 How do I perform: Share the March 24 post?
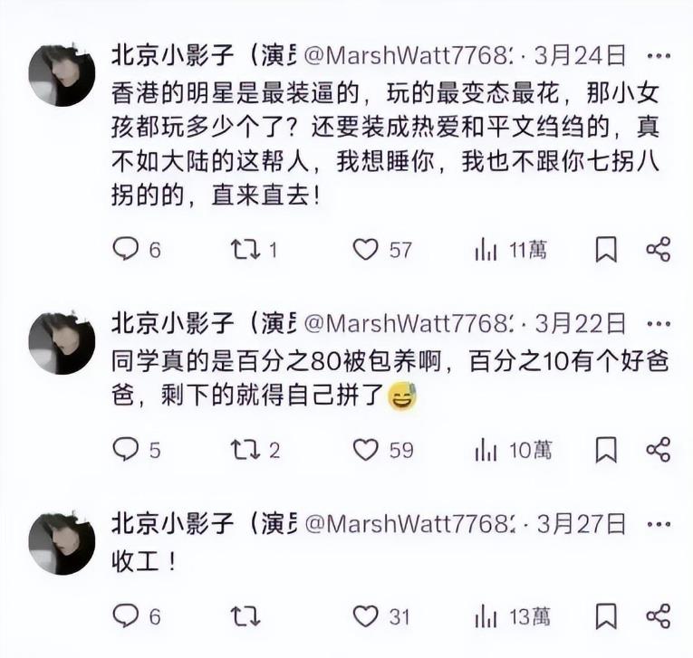tap(659, 250)
